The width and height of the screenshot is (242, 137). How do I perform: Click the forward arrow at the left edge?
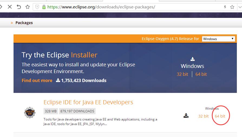1,7
